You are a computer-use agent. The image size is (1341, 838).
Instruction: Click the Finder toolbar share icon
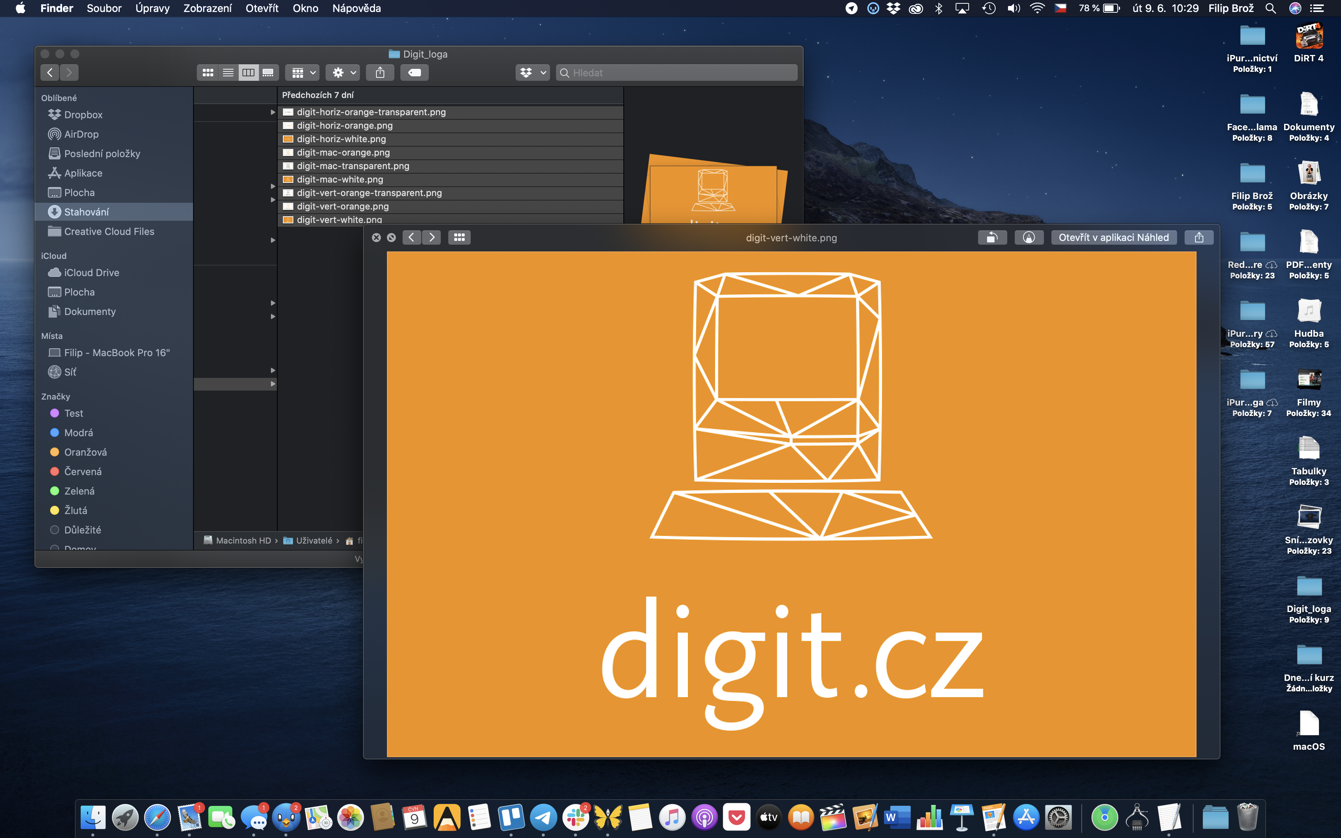click(x=379, y=73)
